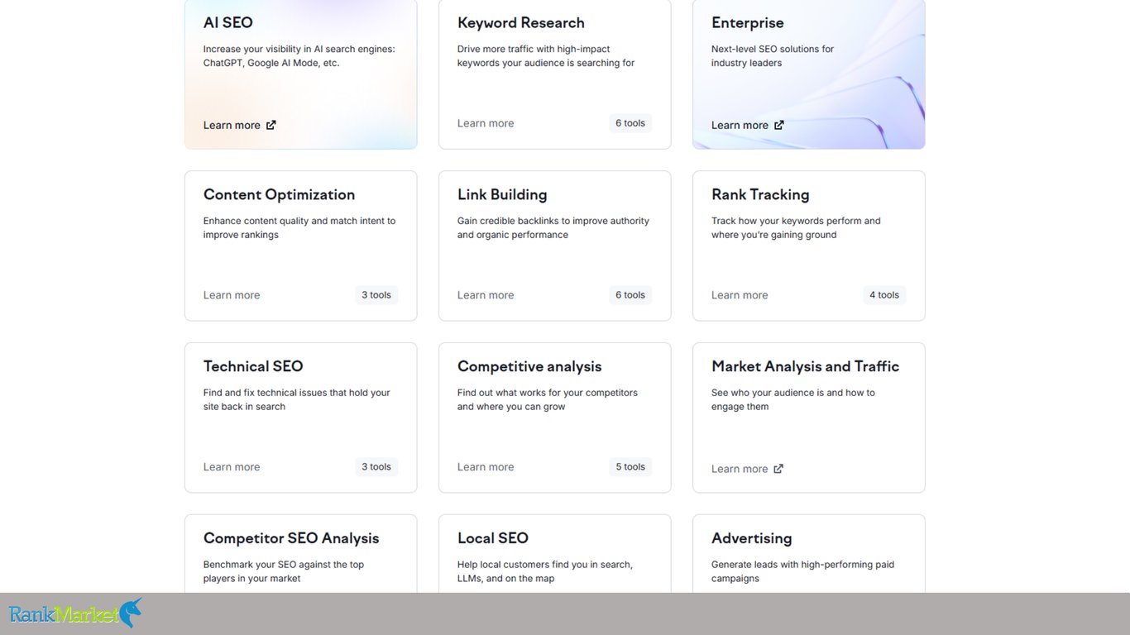
Task: Open Learn more in Keyword Research card
Action: point(486,123)
